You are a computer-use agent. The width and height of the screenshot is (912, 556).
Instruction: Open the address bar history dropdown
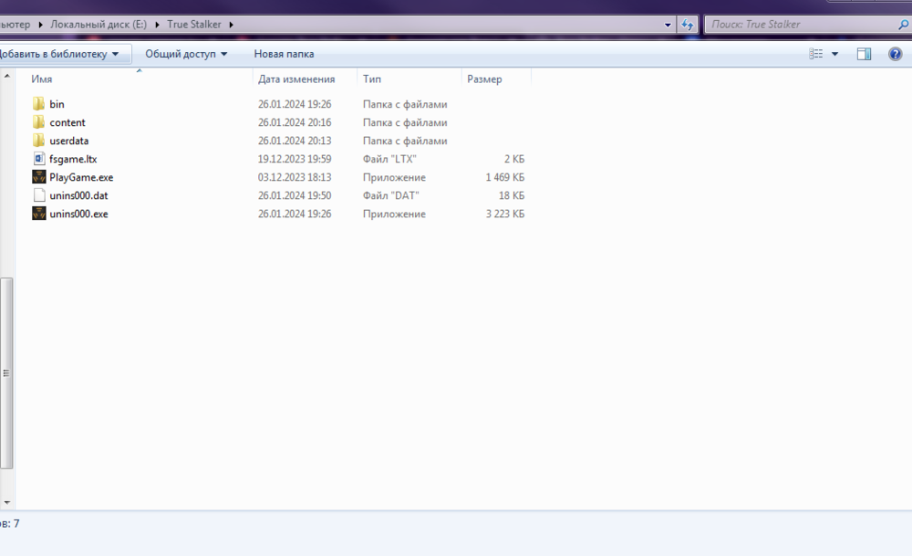point(668,25)
